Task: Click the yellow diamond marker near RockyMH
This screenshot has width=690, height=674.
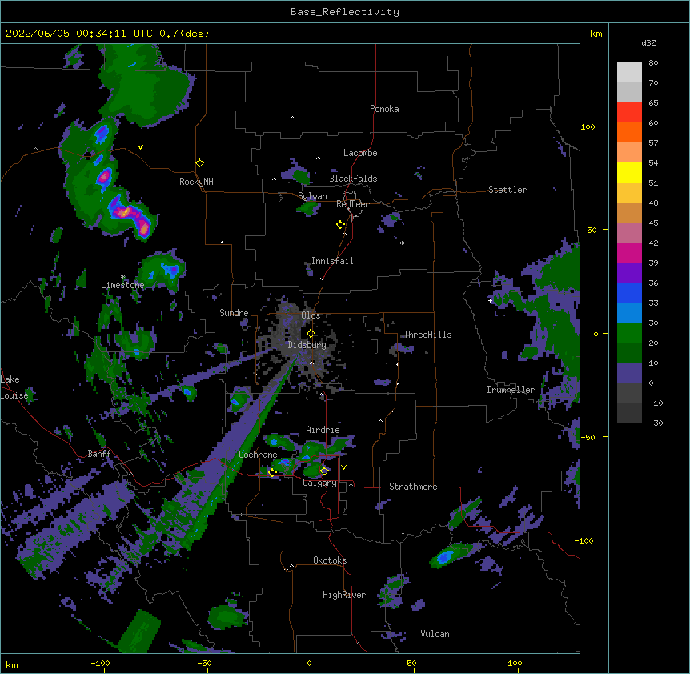Action: pos(199,163)
